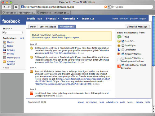Uncheck the Free Gifts notifications checkbox

coord(123,41)
